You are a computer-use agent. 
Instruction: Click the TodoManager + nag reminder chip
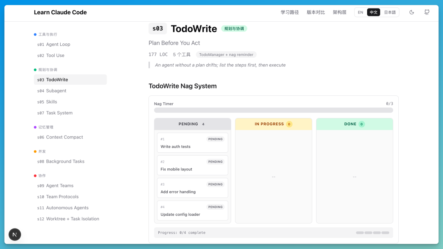pyautogui.click(x=226, y=54)
